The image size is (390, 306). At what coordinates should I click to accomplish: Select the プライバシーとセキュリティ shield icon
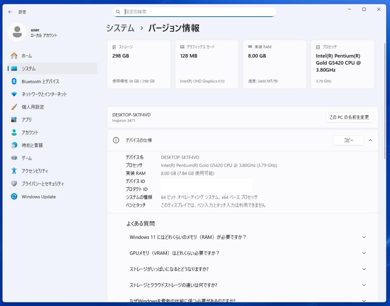(14, 184)
